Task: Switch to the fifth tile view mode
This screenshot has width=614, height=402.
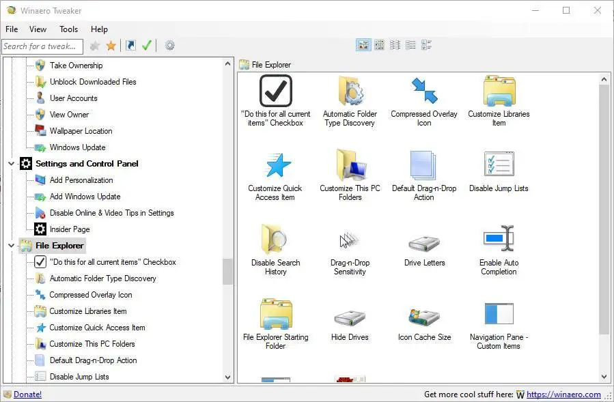Action: 426,45
